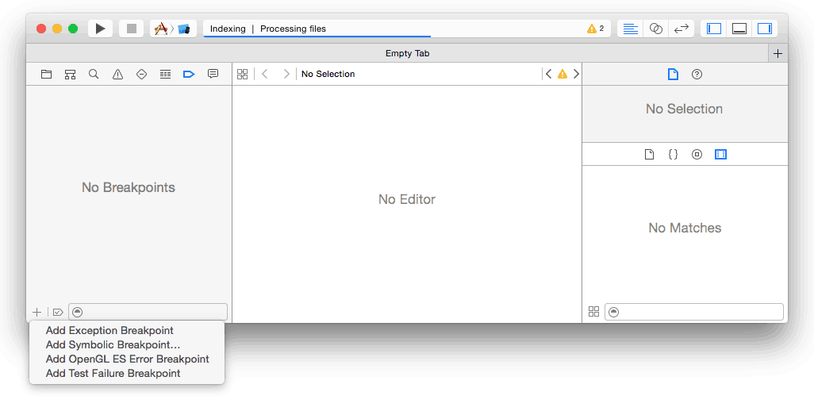Choose Add Test Failure Breakpoint
The image size is (814, 415).
(127, 374)
